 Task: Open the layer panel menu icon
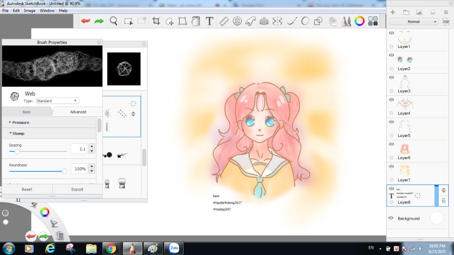click(x=446, y=12)
